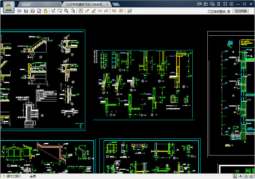
Task: Save the drawing with the floppy icon
Action: [x=26, y=11]
